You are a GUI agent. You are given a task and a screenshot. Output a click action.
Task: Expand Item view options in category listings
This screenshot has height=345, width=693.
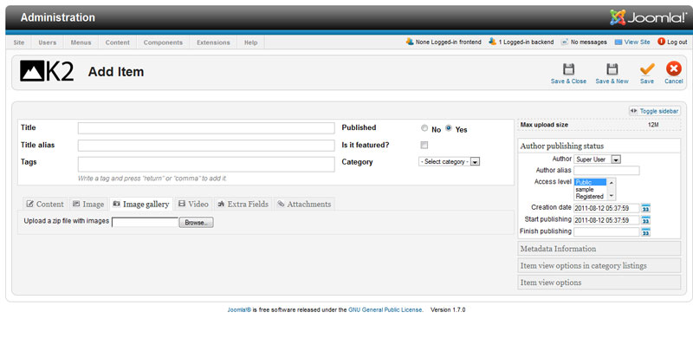point(599,265)
